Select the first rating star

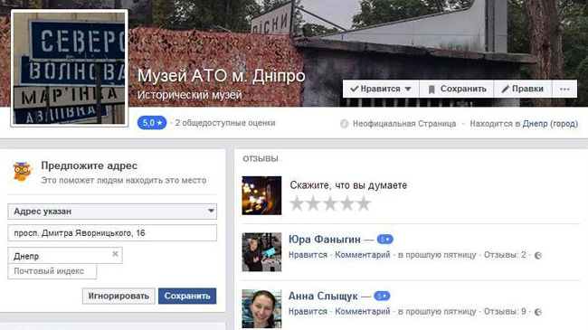coord(297,203)
